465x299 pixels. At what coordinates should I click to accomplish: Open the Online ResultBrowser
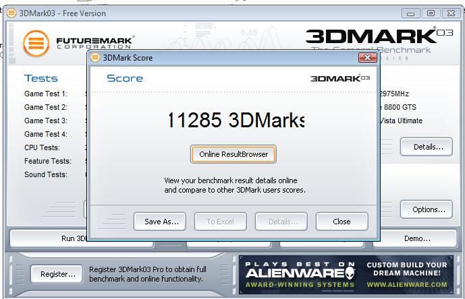(x=234, y=154)
